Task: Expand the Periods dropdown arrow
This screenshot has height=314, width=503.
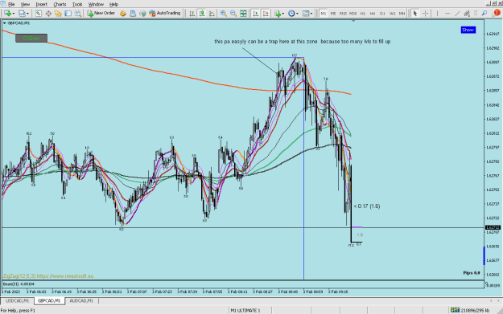Action: click(297, 14)
